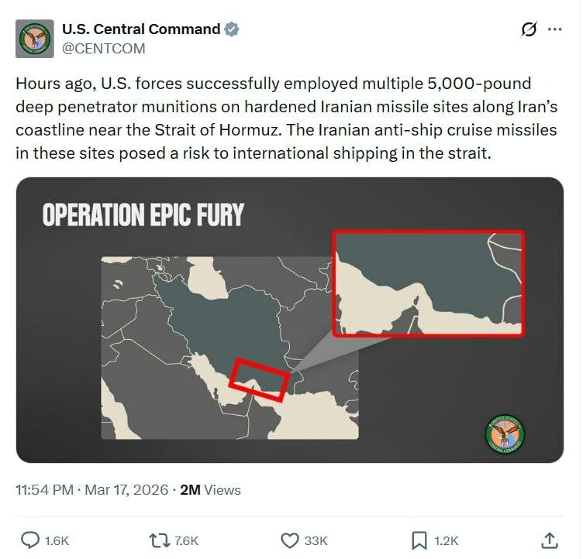Click the 1.6K replies count
The height and width of the screenshot is (559, 583).
58,540
